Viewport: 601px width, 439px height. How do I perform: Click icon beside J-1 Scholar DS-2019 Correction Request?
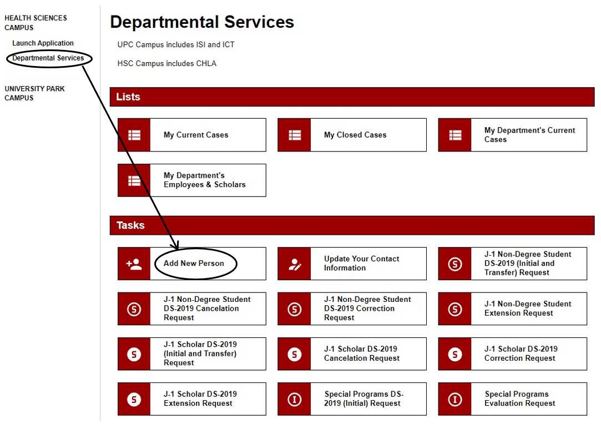455,354
